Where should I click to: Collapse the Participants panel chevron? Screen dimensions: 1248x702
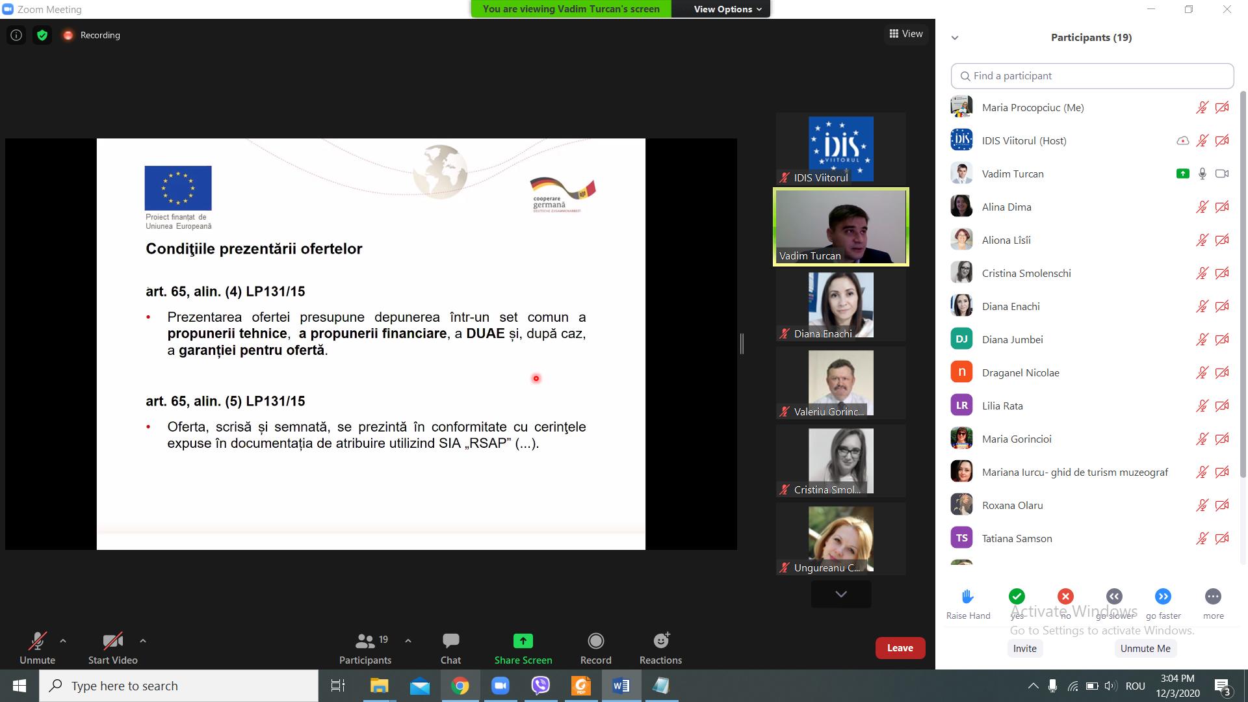(x=955, y=38)
